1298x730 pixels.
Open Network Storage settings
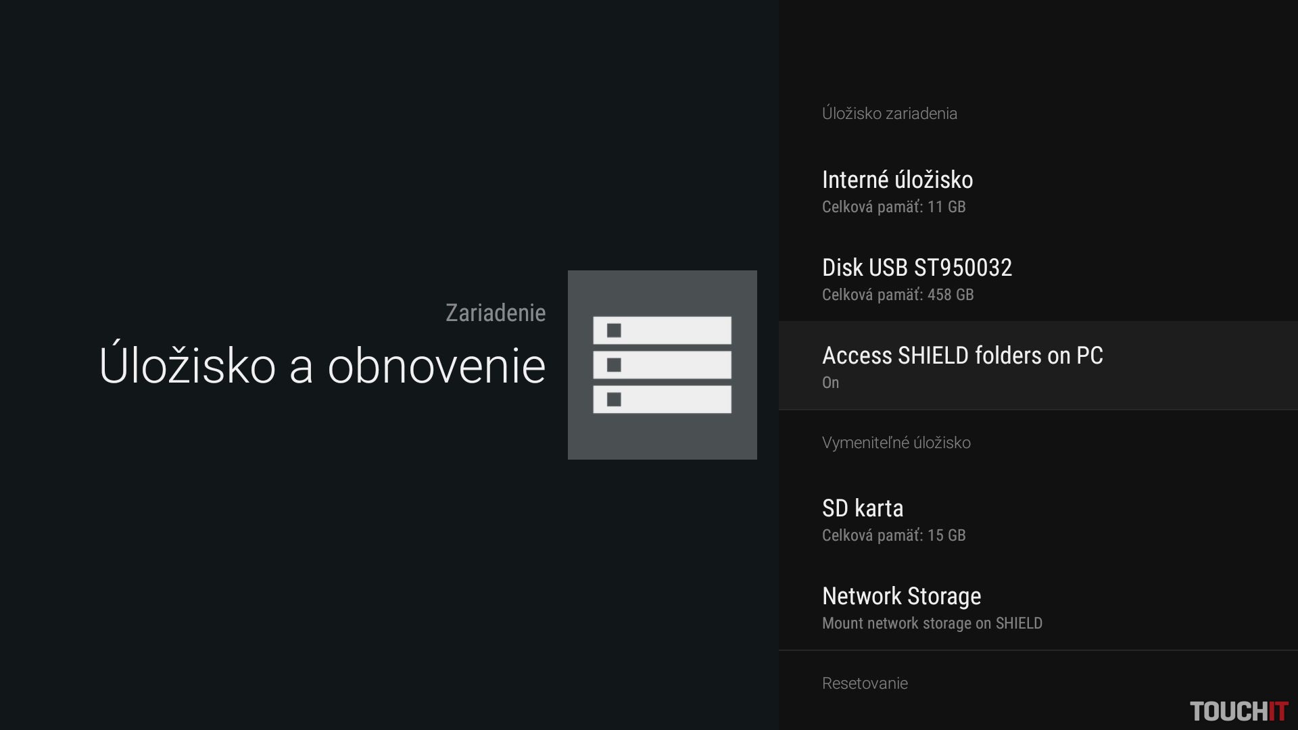point(901,596)
